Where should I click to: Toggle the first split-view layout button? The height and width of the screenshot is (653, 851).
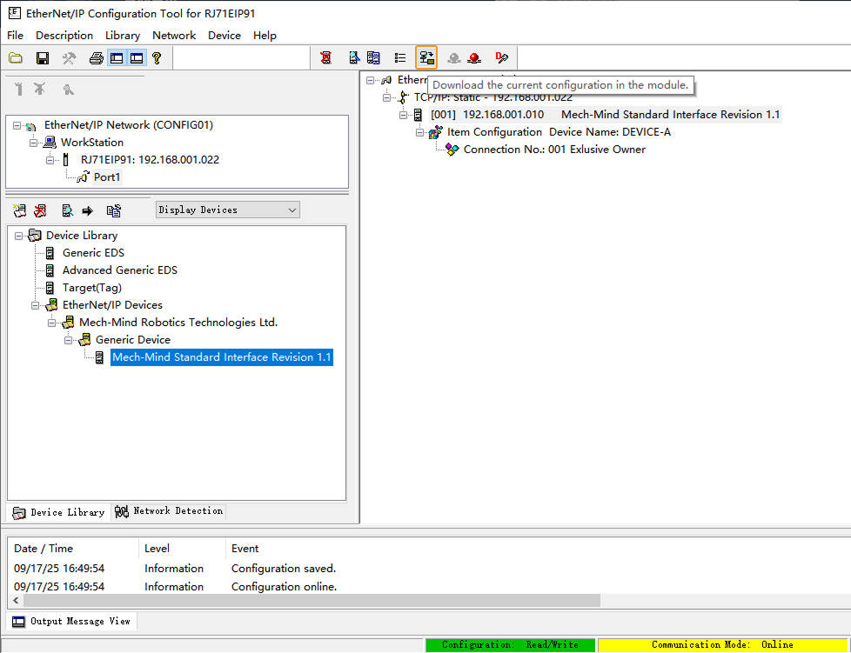tap(117, 57)
